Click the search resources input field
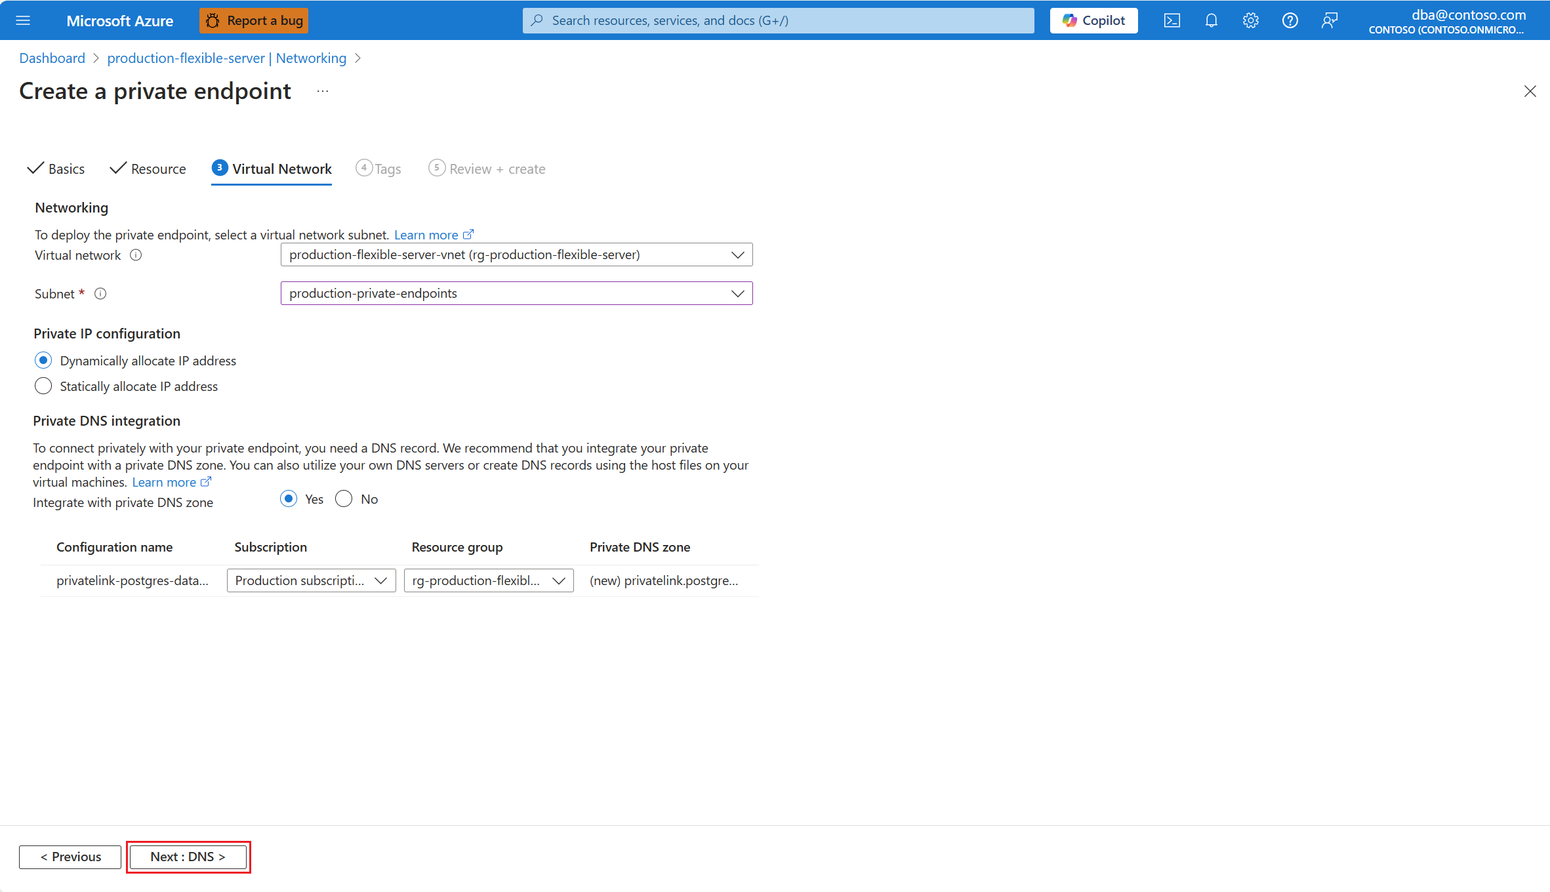Screen dimensions: 1550x892 coord(778,20)
